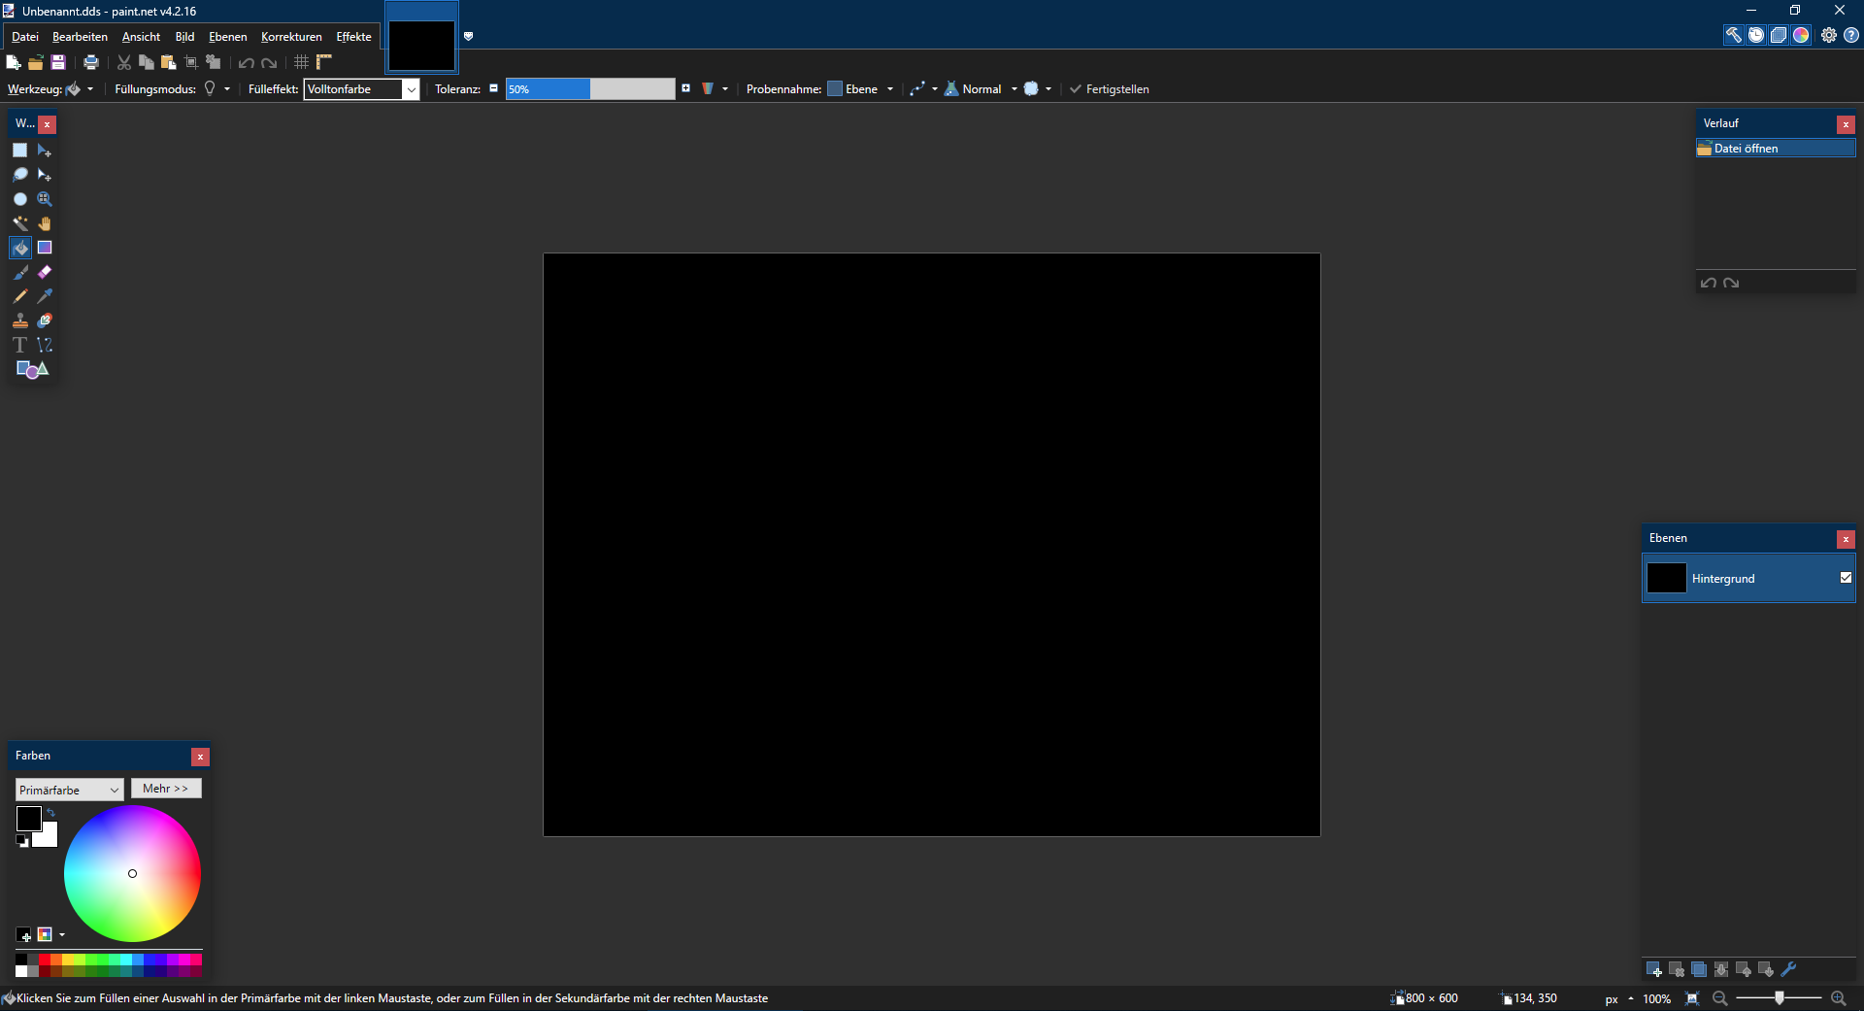The height and width of the screenshot is (1011, 1864).
Task: Open layer properties wrench icon
Action: 1788,969
